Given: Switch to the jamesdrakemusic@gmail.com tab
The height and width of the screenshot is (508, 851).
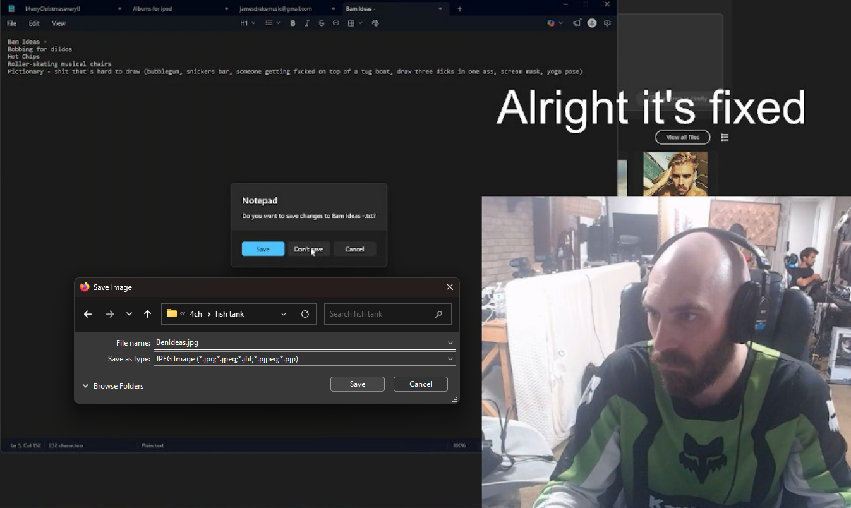Looking at the screenshot, I should (275, 9).
